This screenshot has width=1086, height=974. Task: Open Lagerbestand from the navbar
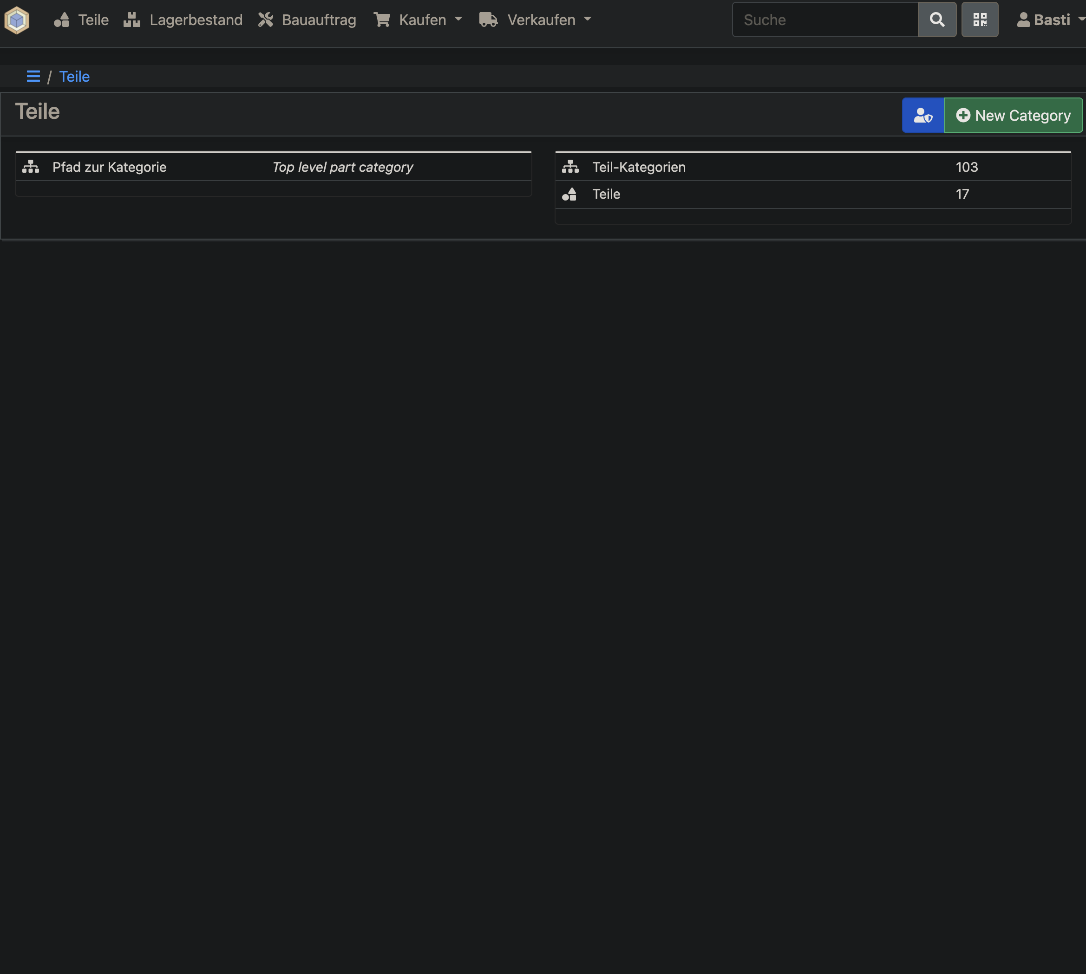pos(196,20)
